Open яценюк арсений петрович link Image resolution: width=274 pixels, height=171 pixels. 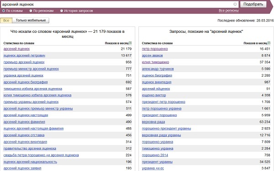[x=24, y=56]
